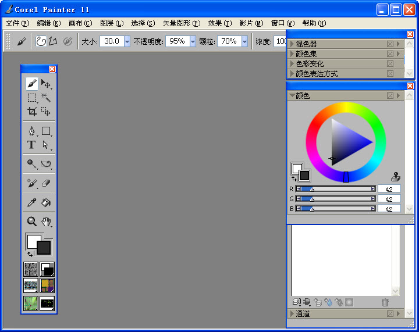The image size is (419, 332).
Task: Select the Selection Adjuster tool
Action: tap(46, 111)
